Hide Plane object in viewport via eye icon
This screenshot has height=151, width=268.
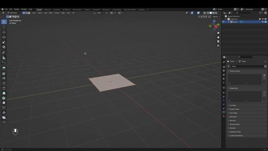tap(263, 22)
